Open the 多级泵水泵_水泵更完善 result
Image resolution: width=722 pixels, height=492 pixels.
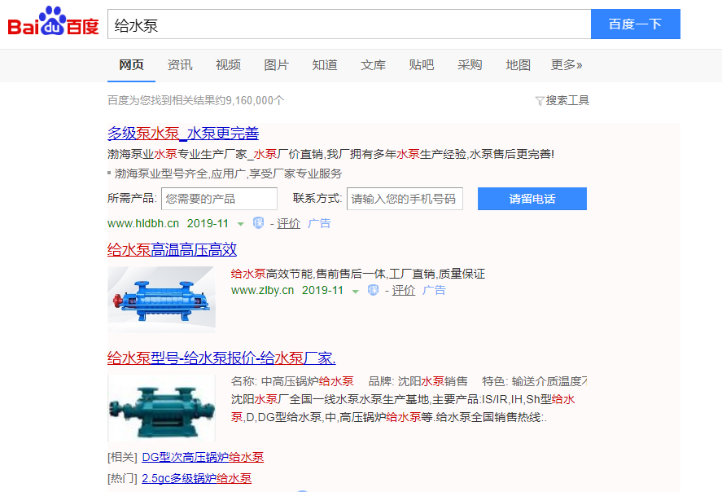(x=183, y=133)
